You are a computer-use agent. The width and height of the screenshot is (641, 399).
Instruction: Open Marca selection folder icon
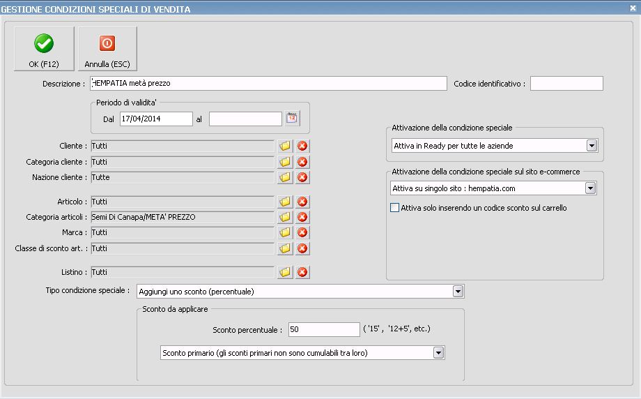click(x=284, y=232)
